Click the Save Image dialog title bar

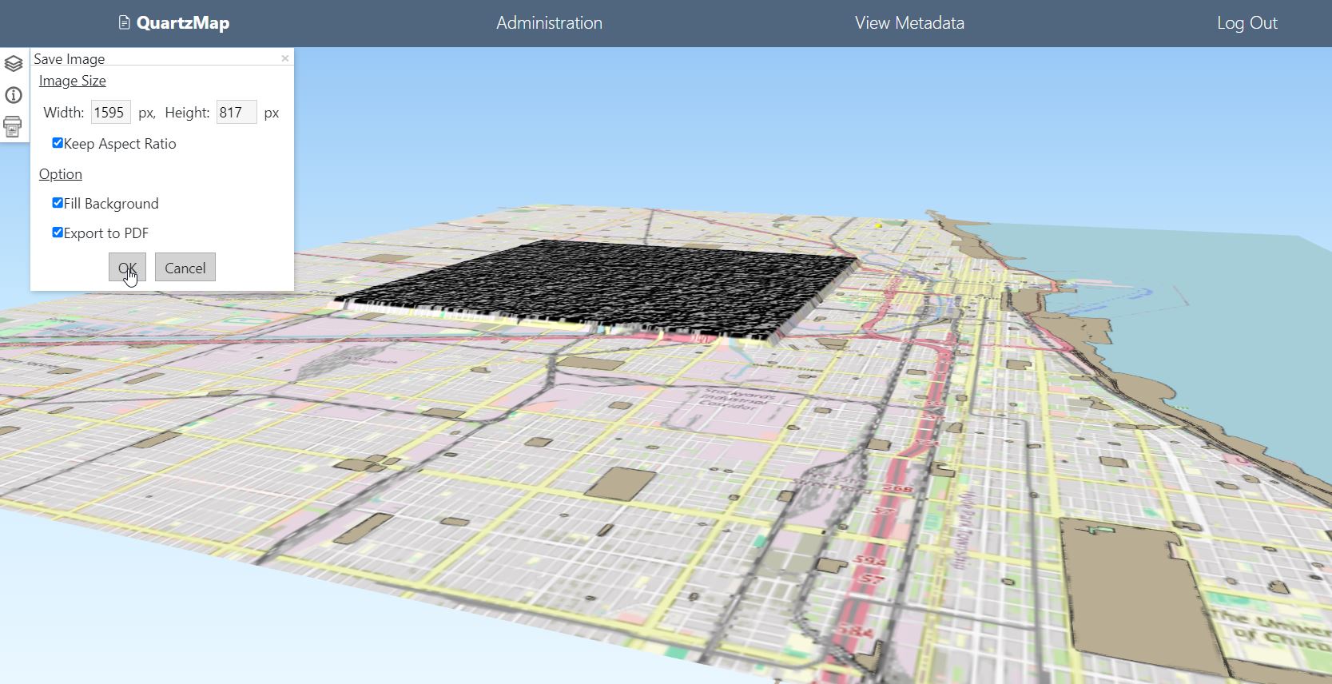(152, 58)
